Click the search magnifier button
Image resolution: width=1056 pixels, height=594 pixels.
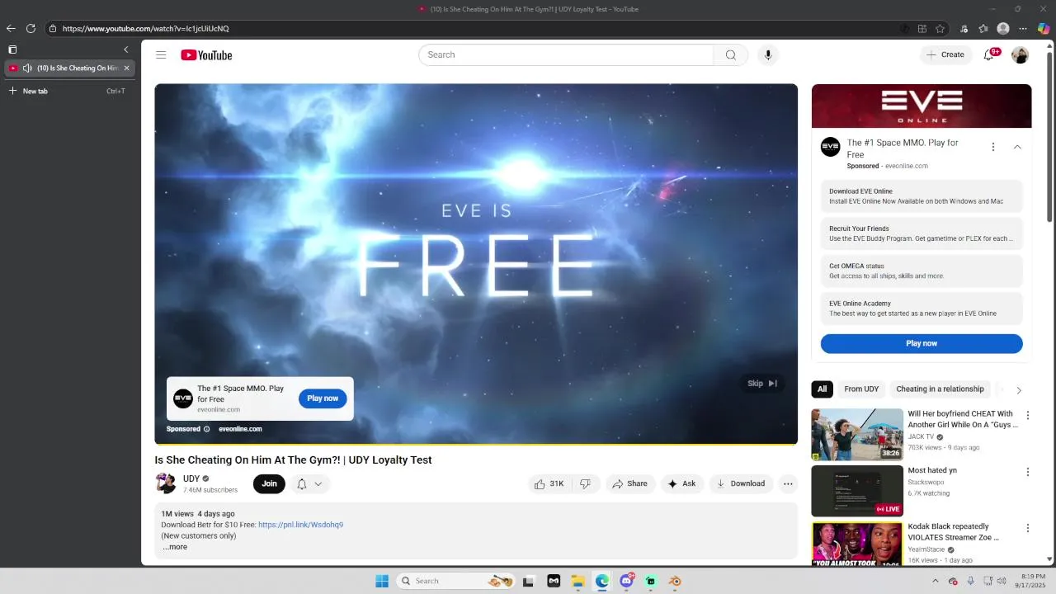click(x=730, y=55)
